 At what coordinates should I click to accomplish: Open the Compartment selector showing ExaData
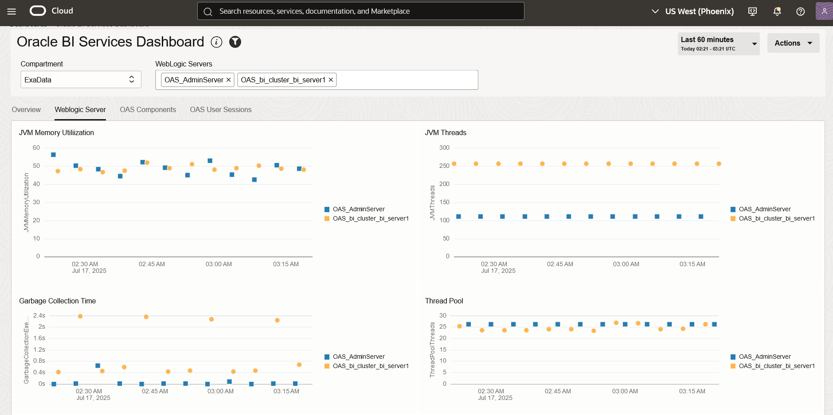(81, 79)
